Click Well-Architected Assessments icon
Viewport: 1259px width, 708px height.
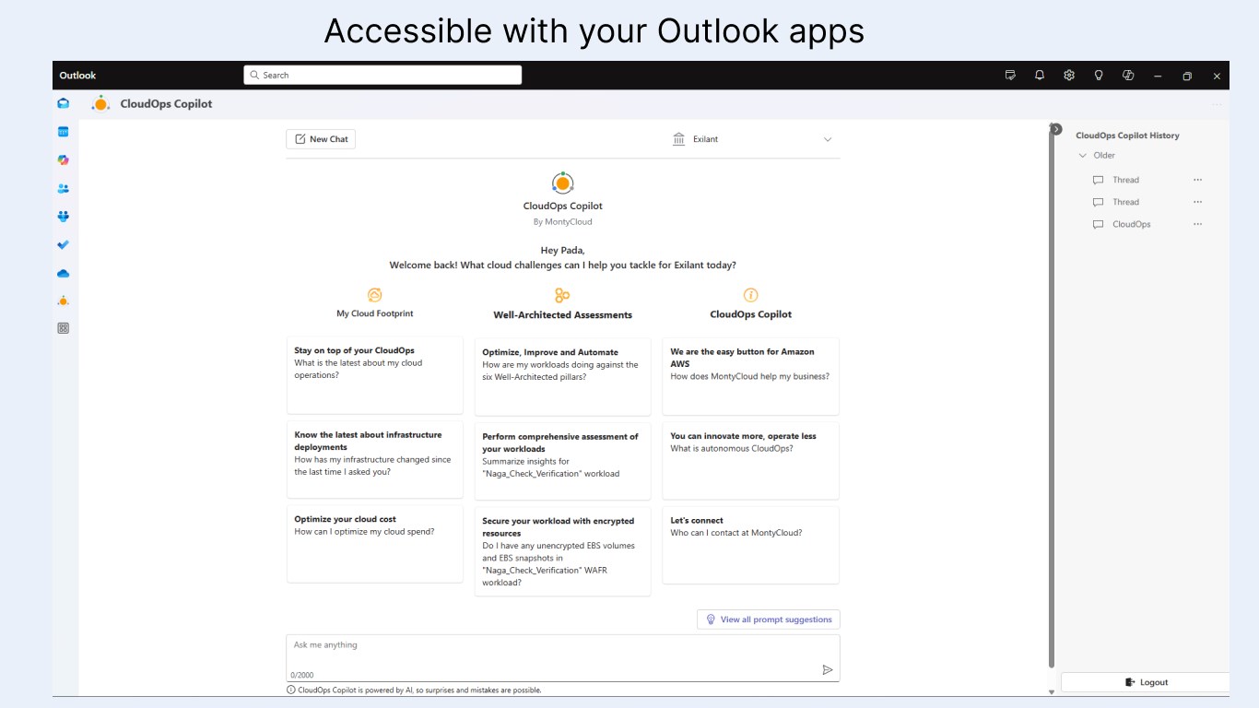tap(562, 295)
